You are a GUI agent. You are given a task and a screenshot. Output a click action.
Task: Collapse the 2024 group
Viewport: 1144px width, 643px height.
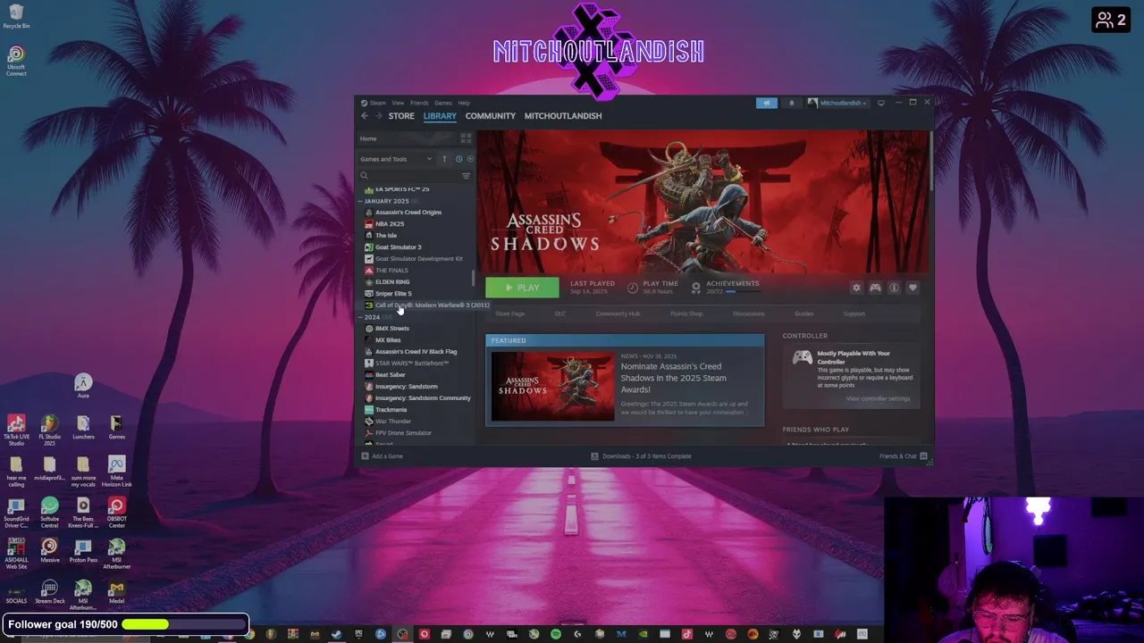click(360, 317)
